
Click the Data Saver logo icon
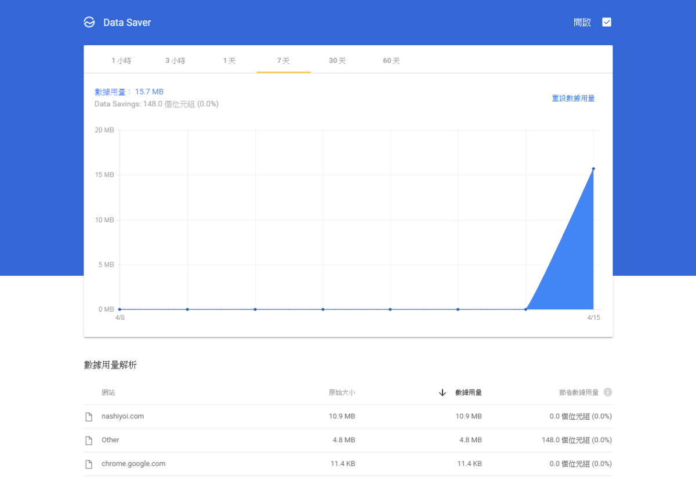(x=89, y=23)
